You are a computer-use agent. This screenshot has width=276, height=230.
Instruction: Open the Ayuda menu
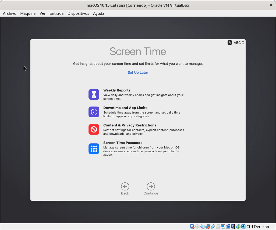pos(98,13)
